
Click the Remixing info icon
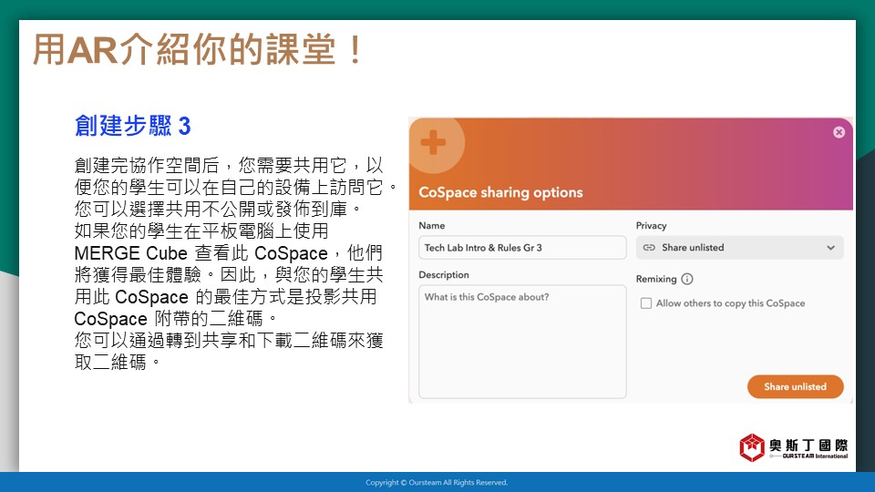click(687, 280)
